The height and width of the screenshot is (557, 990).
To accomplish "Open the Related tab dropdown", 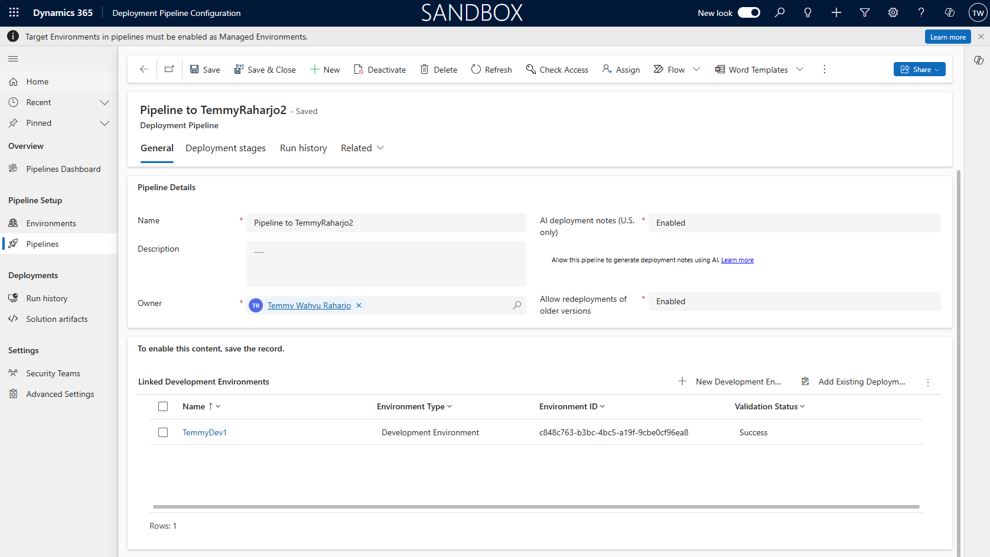I will [x=362, y=148].
